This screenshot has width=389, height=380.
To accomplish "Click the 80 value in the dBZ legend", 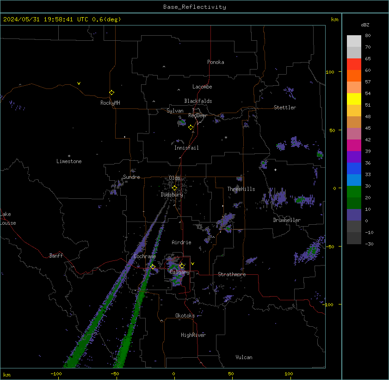I will (368, 36).
